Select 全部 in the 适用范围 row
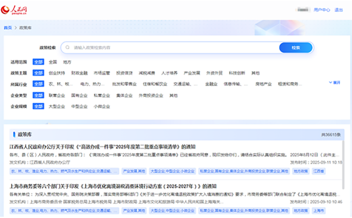This screenshot has height=218, width=352. pos(38,62)
